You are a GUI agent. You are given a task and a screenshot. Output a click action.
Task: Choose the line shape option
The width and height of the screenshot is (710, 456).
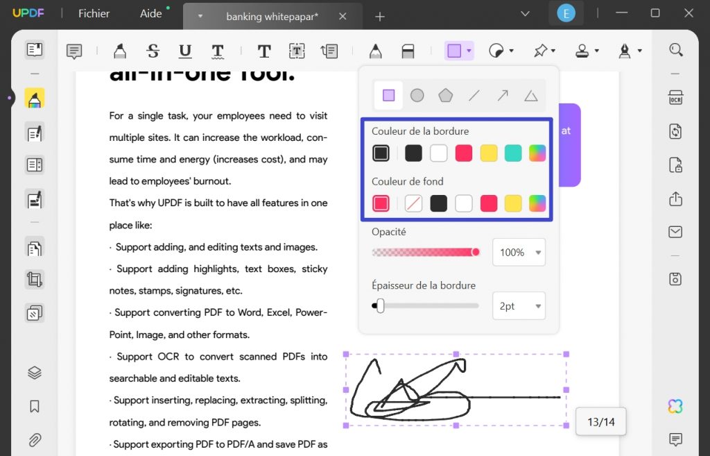(474, 95)
